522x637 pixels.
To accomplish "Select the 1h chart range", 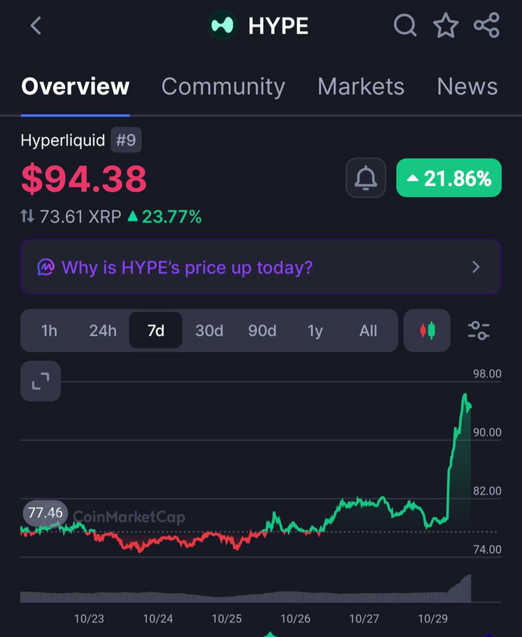I will 49,331.
